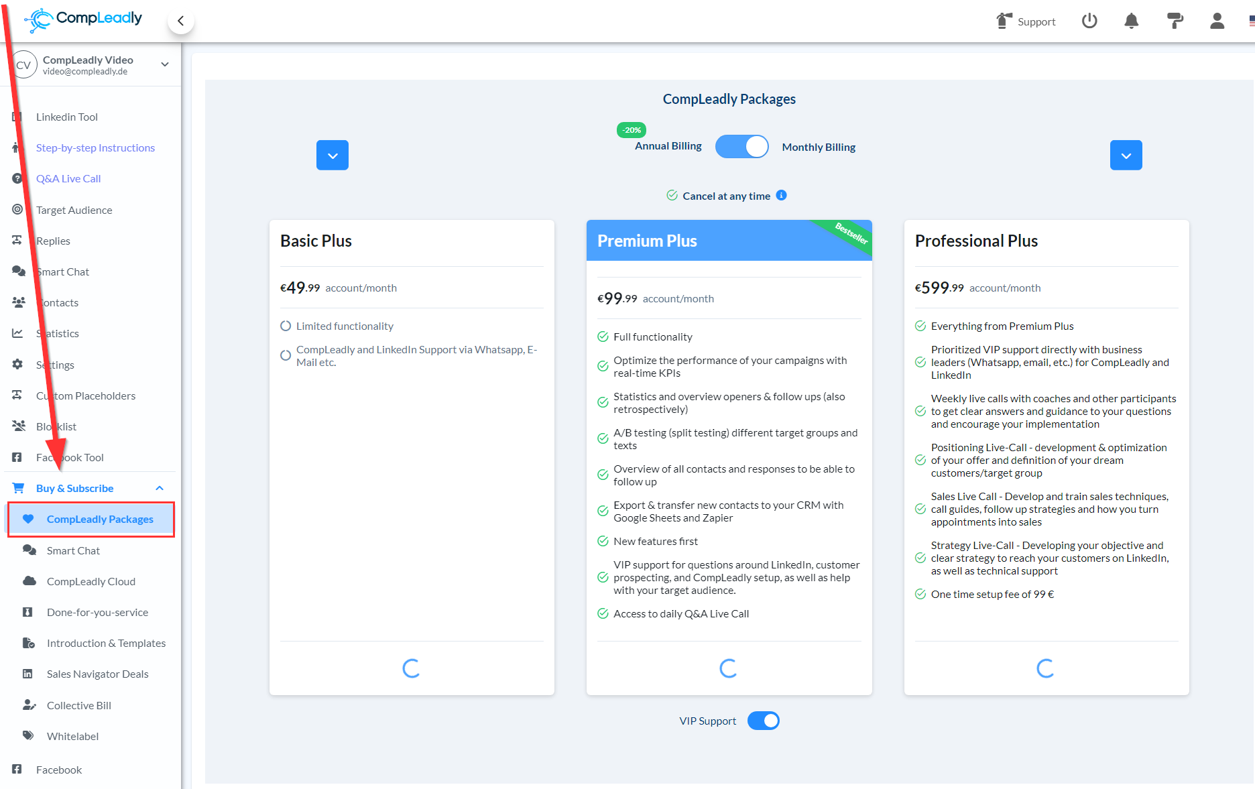
Task: Click the Collective Bill user-edit icon
Action: point(29,705)
